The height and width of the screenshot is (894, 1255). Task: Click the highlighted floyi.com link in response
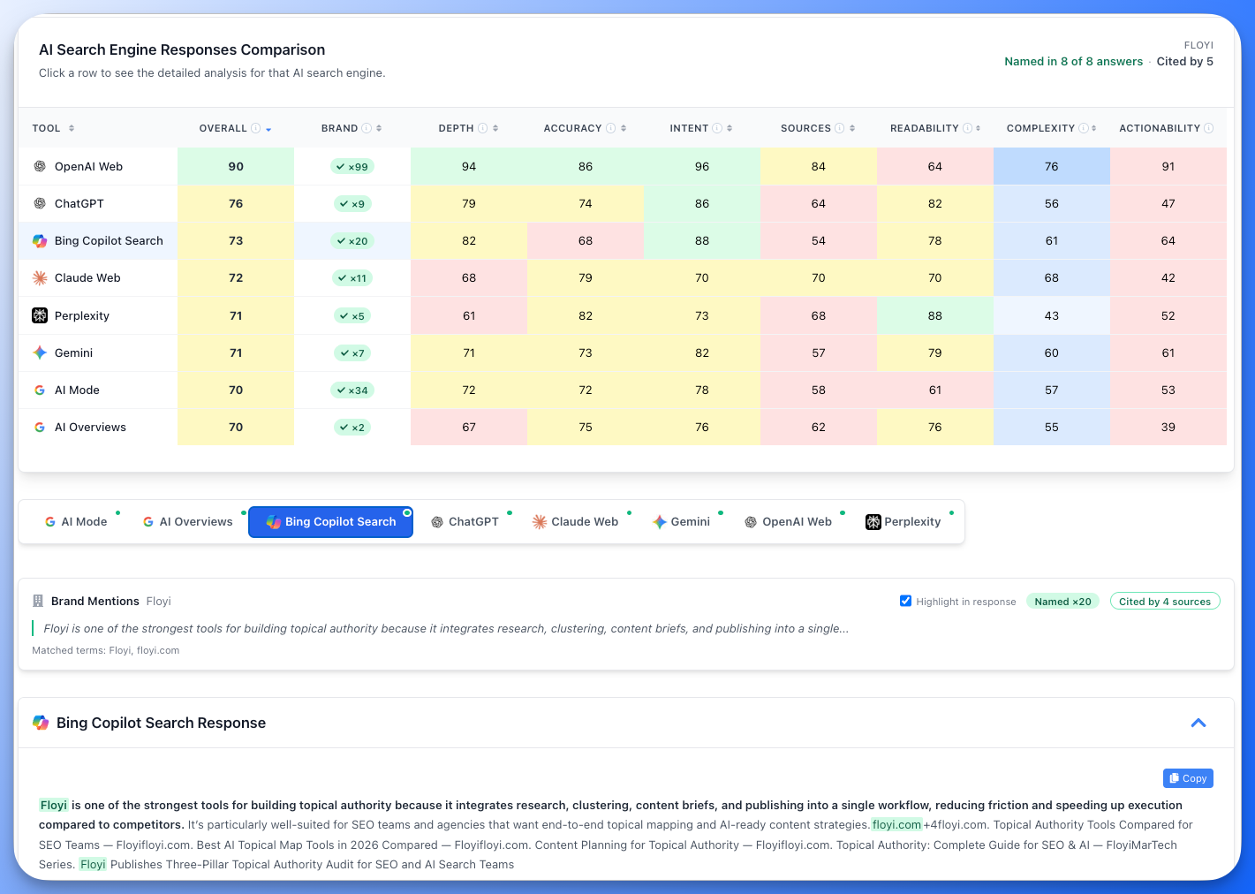click(896, 824)
